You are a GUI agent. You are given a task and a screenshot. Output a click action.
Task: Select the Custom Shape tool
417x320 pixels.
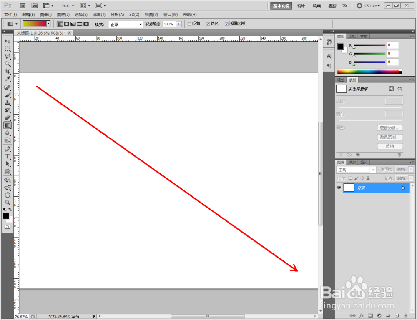coord(8,171)
